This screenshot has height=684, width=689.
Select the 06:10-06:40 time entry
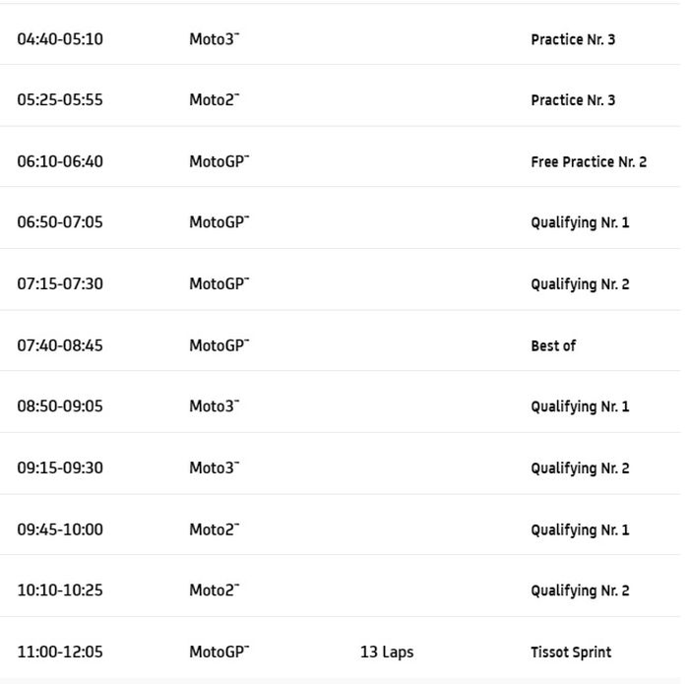[60, 161]
